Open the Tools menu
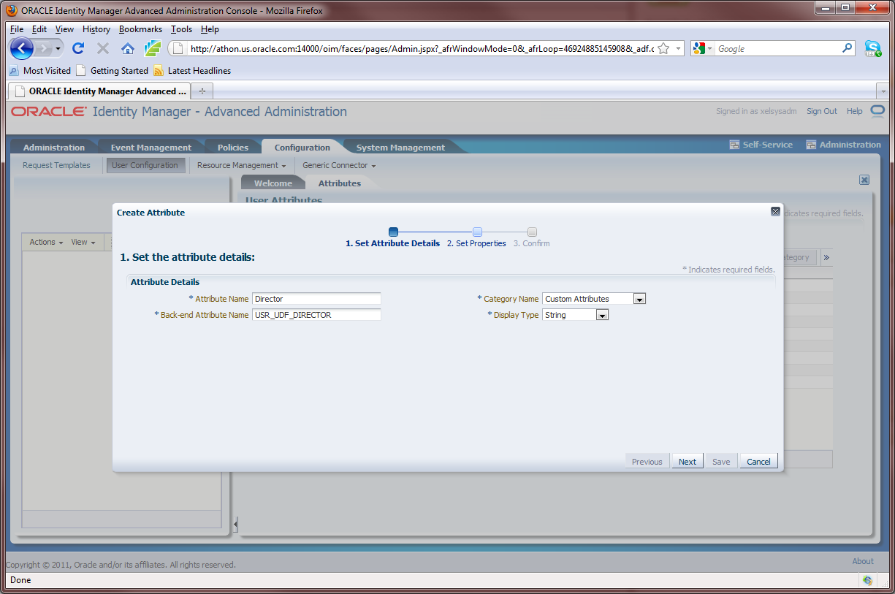This screenshot has width=895, height=594. click(x=182, y=29)
